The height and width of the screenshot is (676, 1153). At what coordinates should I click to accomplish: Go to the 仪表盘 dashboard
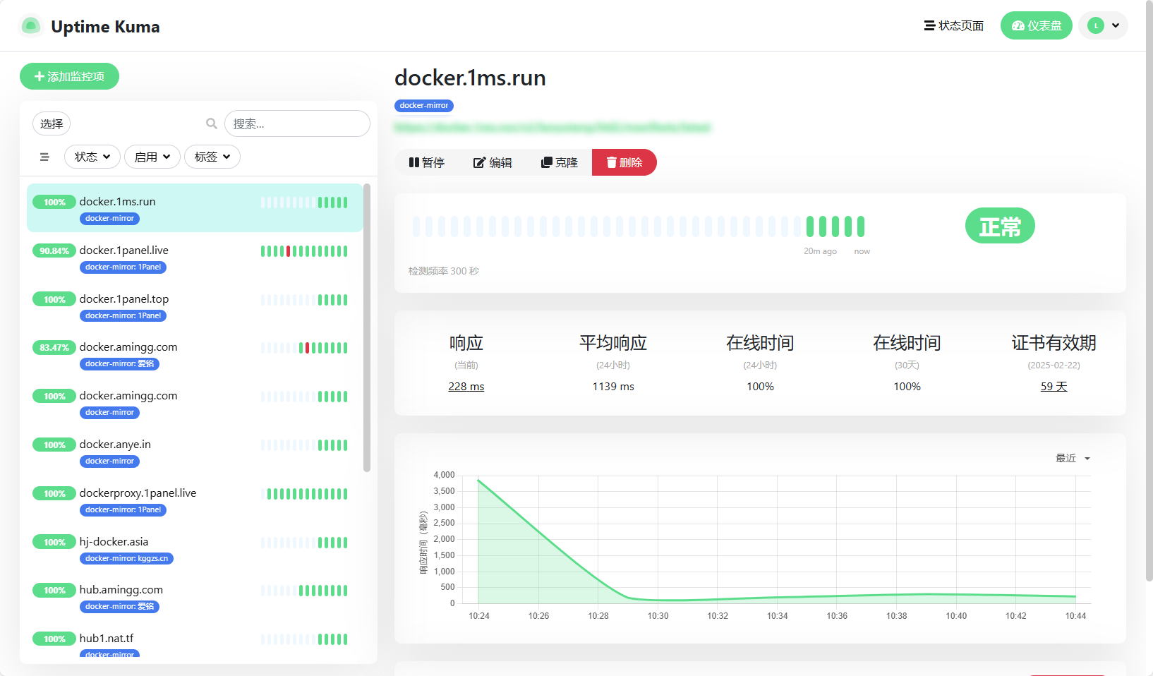point(1036,25)
